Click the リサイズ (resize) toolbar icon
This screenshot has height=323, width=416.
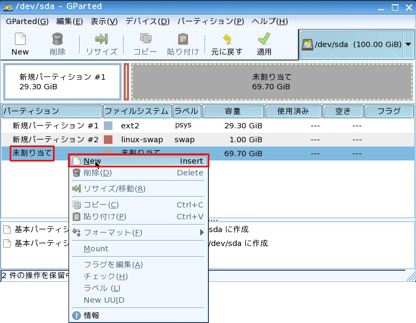[101, 40]
